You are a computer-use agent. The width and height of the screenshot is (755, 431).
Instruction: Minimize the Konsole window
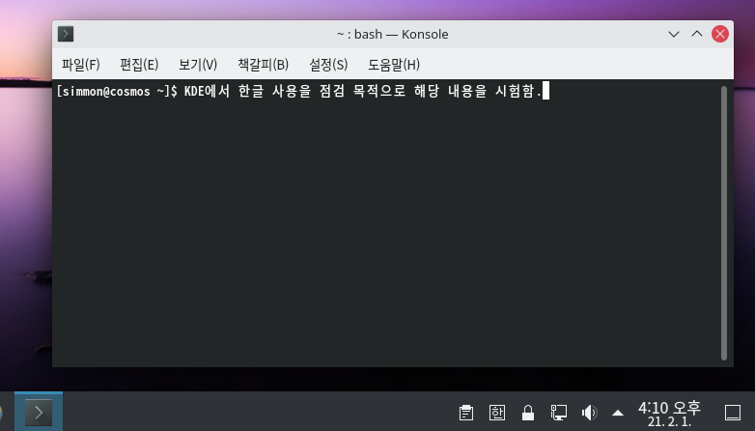pyautogui.click(x=674, y=34)
